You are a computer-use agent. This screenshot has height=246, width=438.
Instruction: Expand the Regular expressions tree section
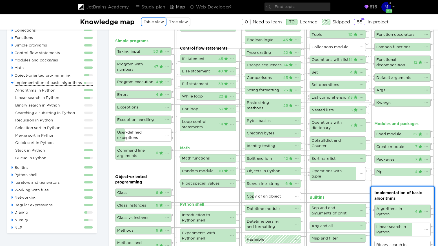(x=12, y=205)
